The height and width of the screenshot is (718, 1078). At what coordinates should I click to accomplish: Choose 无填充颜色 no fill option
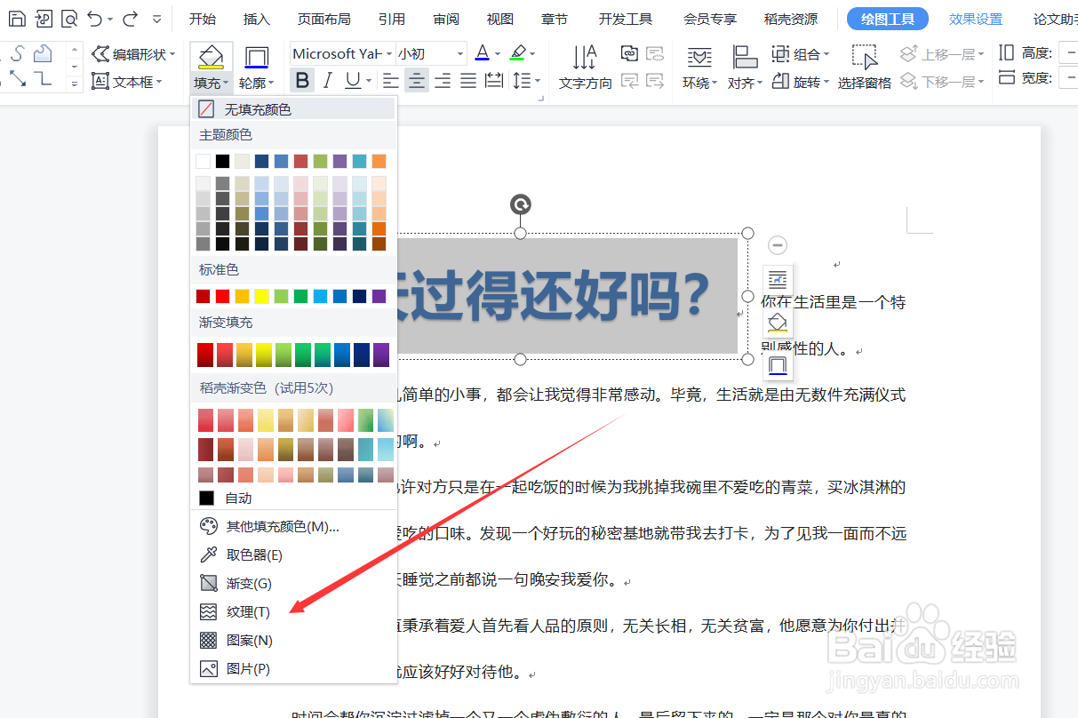(257, 108)
